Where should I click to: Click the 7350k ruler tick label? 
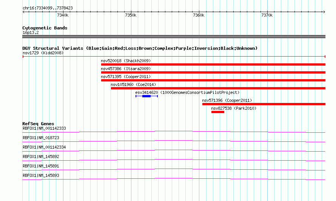[x=131, y=15]
